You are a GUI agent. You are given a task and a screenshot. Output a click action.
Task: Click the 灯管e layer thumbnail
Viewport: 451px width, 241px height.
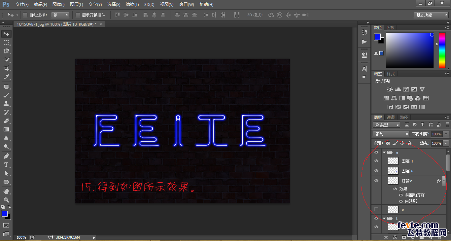click(x=393, y=181)
